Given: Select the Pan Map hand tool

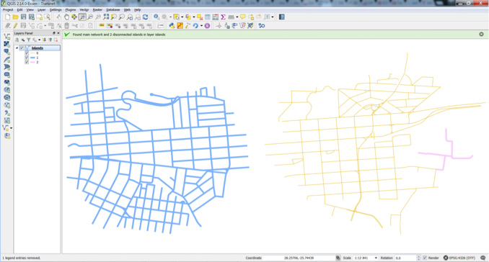Looking at the screenshot, I should point(66,17).
